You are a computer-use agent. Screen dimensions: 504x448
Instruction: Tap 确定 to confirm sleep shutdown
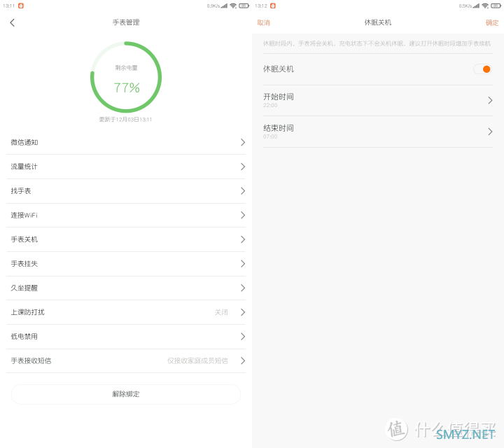[x=492, y=22]
